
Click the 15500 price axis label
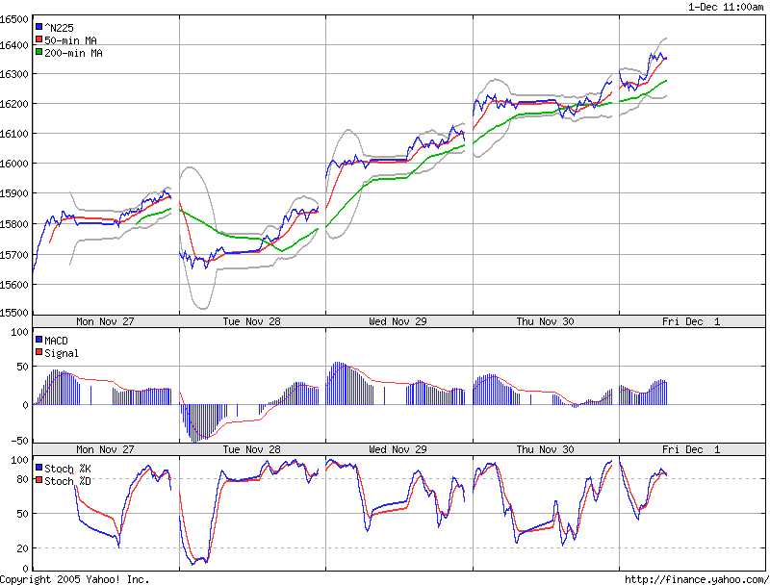pos(14,313)
